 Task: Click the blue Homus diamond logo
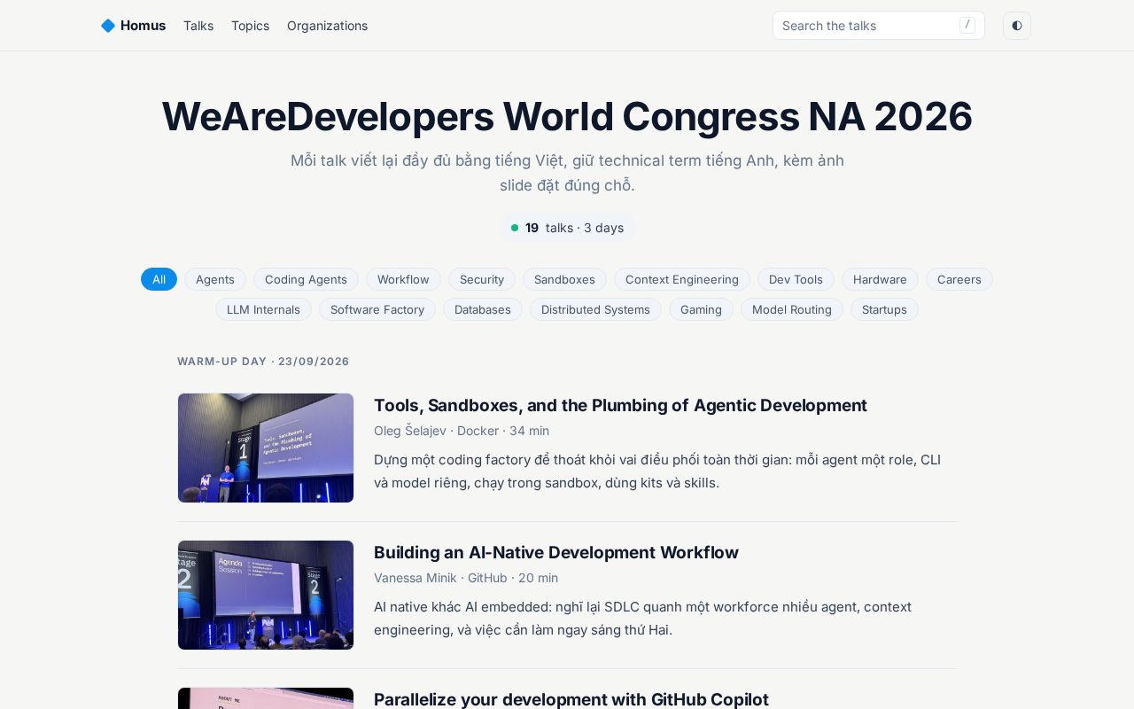tap(108, 26)
